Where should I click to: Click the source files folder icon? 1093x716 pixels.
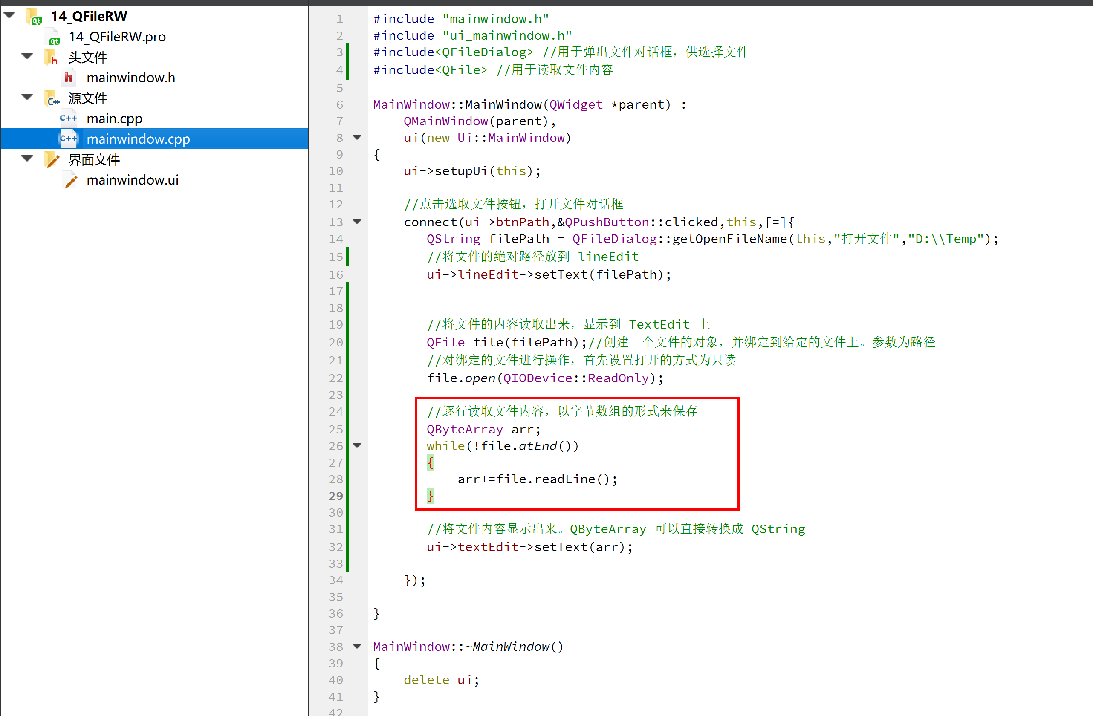tap(52, 99)
